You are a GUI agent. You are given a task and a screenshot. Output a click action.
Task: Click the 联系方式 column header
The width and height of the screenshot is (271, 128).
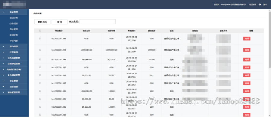point(223,31)
